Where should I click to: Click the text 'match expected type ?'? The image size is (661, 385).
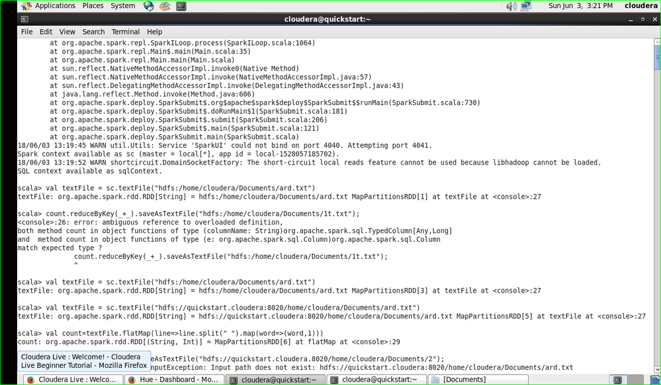coord(60,248)
